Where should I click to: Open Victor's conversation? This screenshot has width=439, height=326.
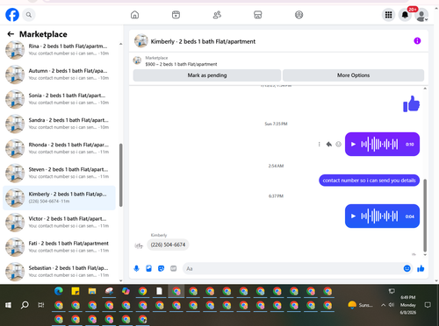click(59, 223)
